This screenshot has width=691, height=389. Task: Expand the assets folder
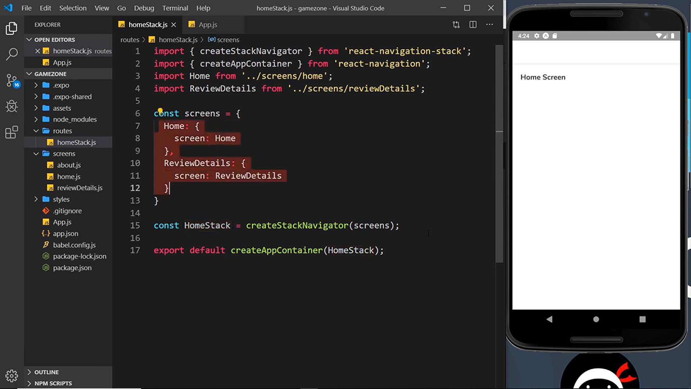point(68,108)
